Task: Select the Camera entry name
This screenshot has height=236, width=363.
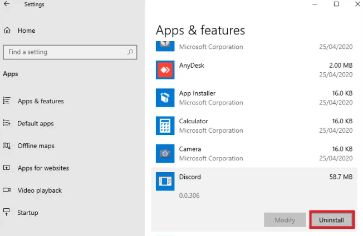Action: (x=190, y=149)
